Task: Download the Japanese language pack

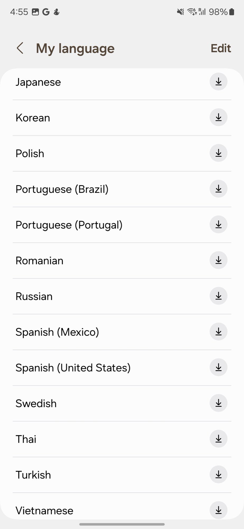Action: tap(218, 82)
